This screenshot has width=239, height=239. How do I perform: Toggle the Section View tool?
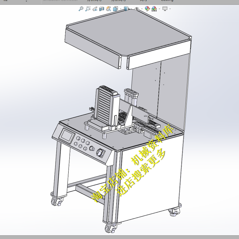(102, 9)
